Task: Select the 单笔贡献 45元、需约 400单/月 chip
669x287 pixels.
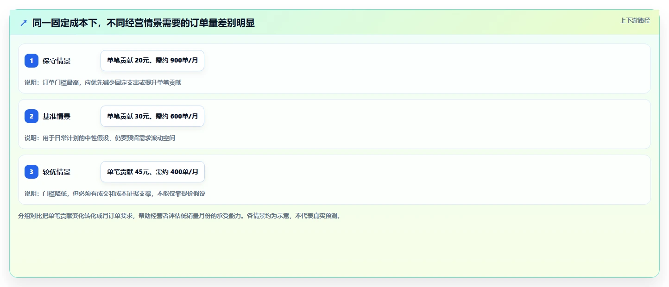Action: (x=152, y=172)
